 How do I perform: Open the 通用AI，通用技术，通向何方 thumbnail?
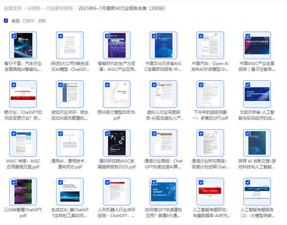point(70,143)
